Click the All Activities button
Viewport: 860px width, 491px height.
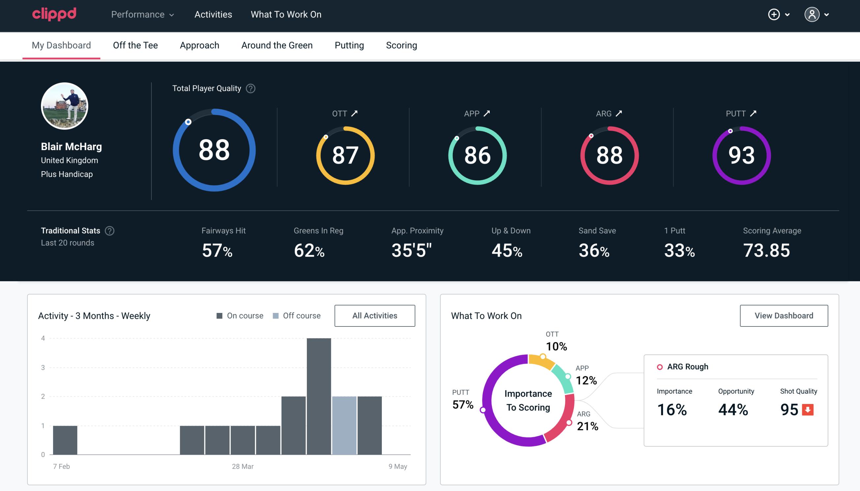[375, 316]
